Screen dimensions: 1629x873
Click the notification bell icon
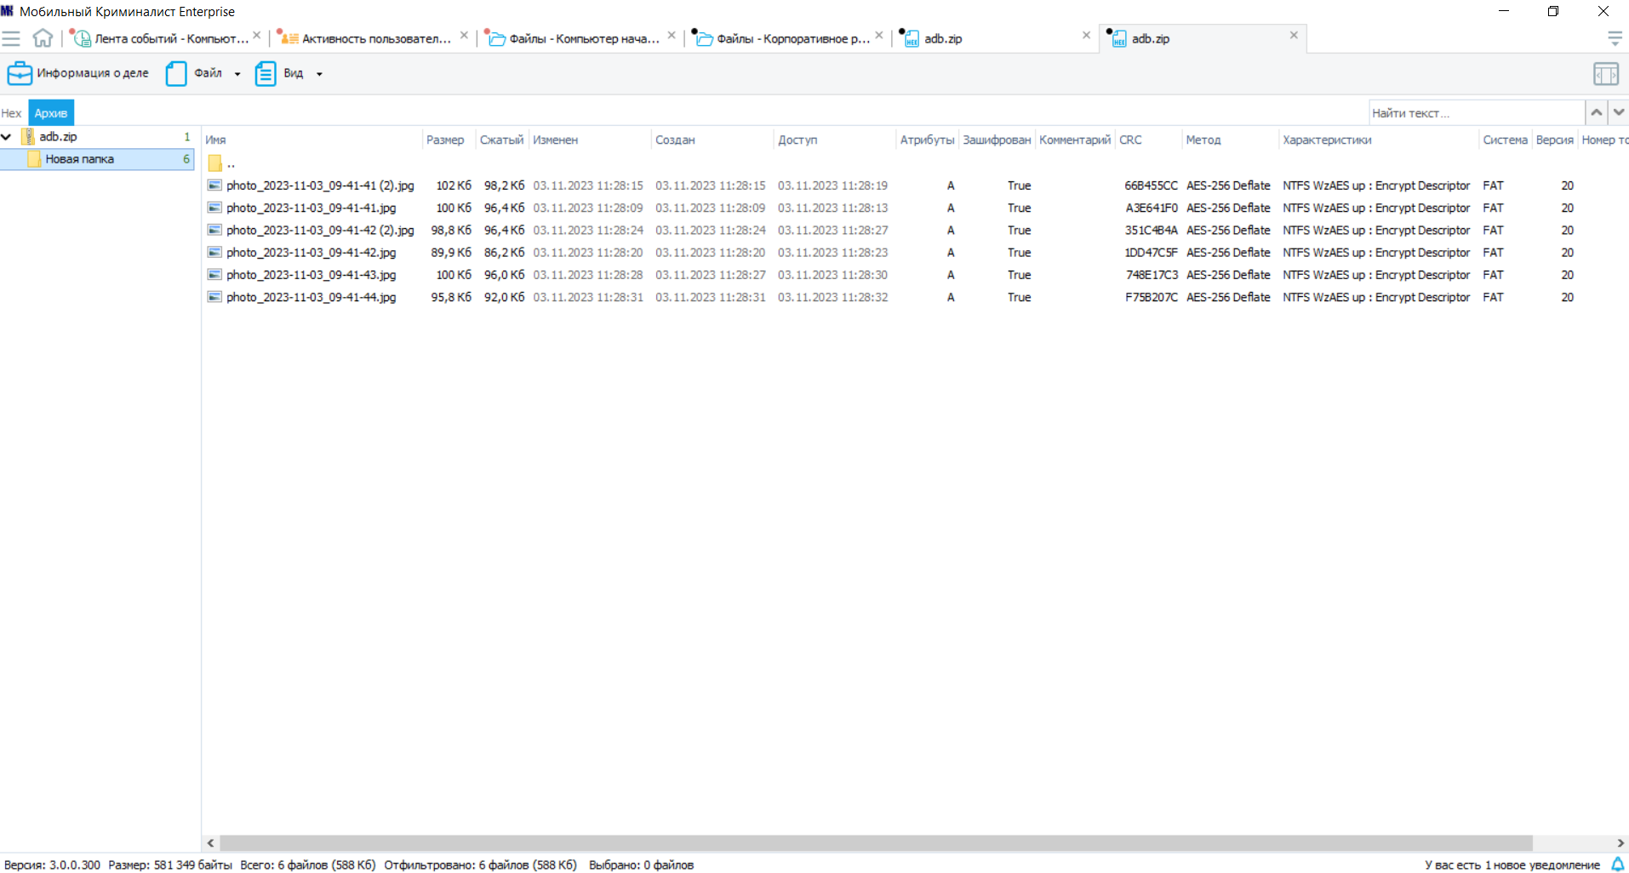1618,864
